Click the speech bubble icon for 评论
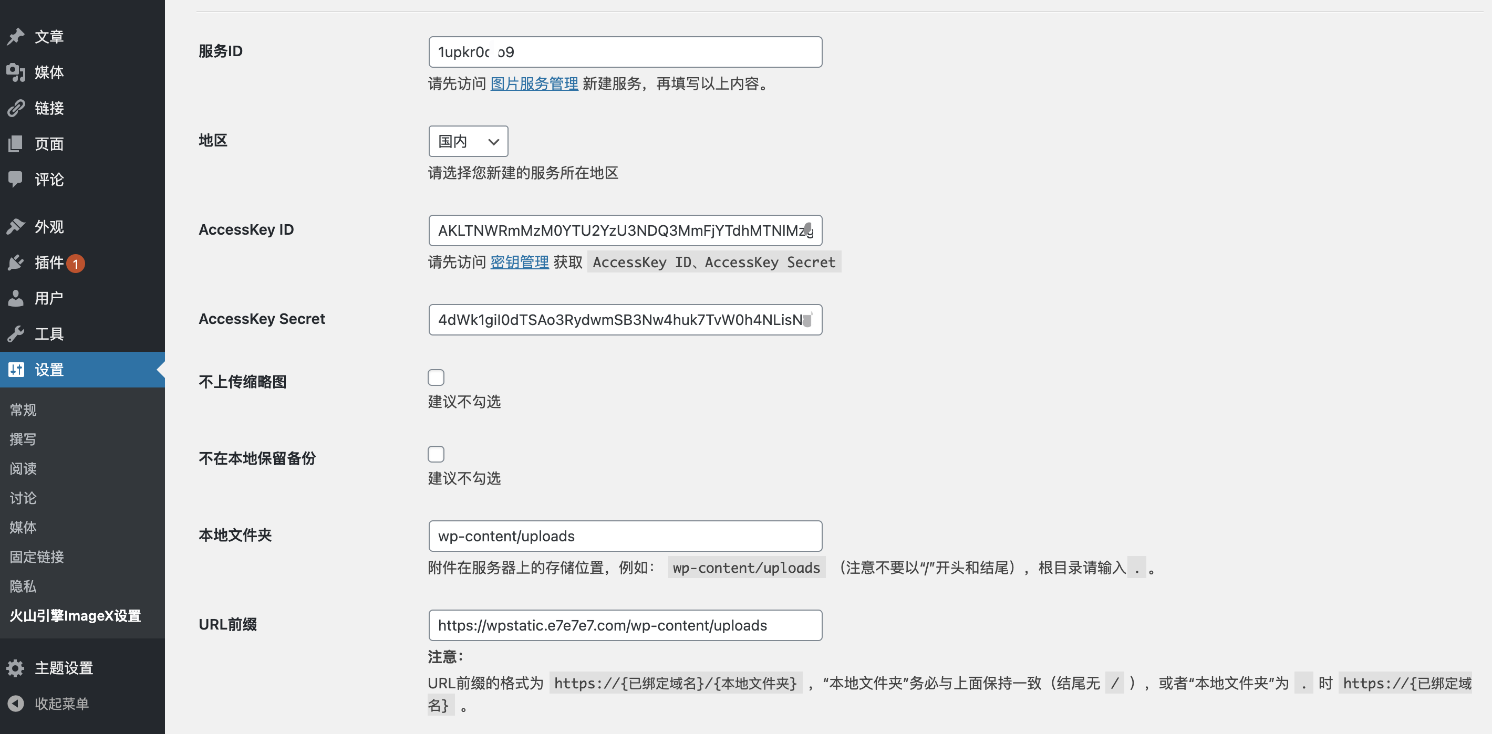 (x=16, y=179)
